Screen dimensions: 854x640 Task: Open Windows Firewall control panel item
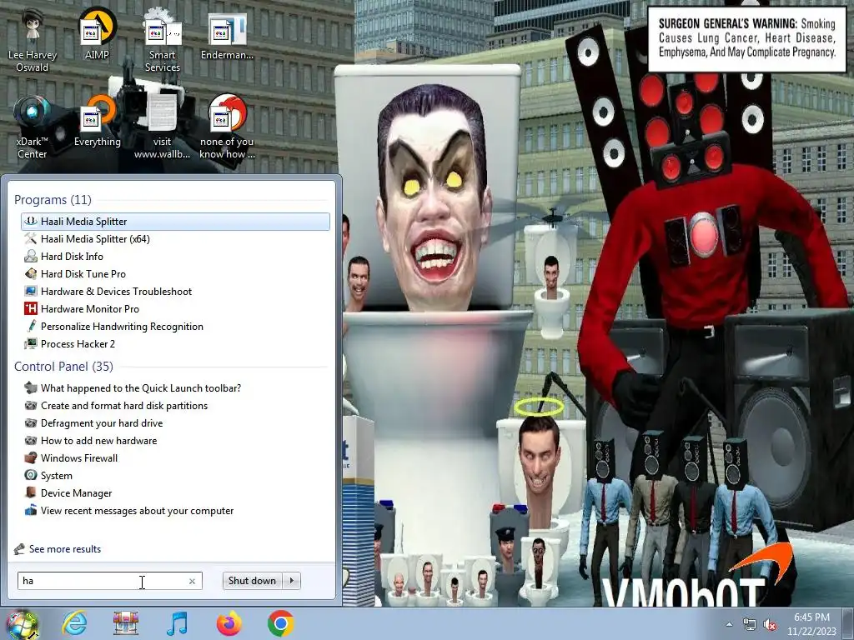point(175,457)
